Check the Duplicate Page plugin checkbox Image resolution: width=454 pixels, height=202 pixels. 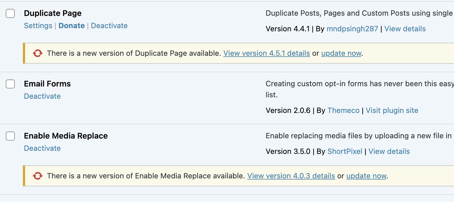(11, 13)
